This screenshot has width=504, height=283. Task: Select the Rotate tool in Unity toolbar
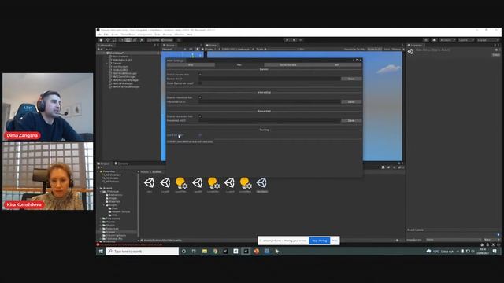tap(114, 40)
